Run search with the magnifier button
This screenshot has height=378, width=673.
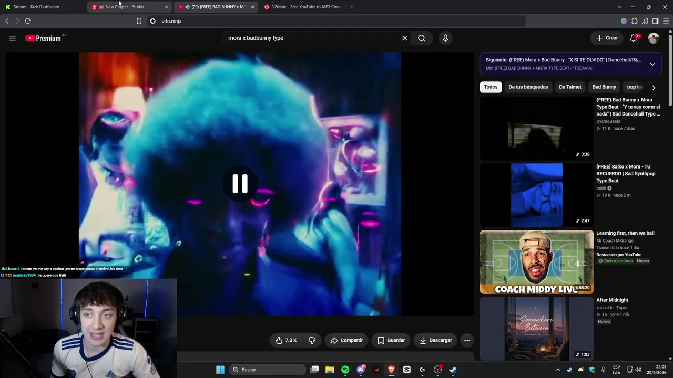click(422, 38)
